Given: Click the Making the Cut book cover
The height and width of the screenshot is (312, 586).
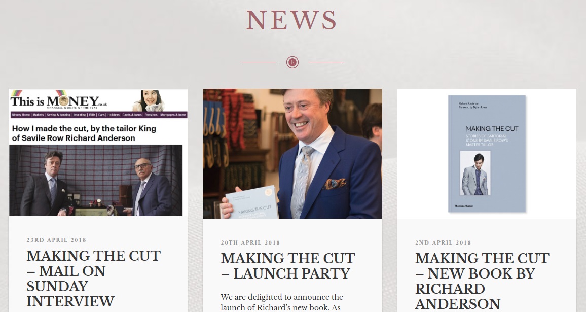Looking at the screenshot, I should tap(487, 154).
